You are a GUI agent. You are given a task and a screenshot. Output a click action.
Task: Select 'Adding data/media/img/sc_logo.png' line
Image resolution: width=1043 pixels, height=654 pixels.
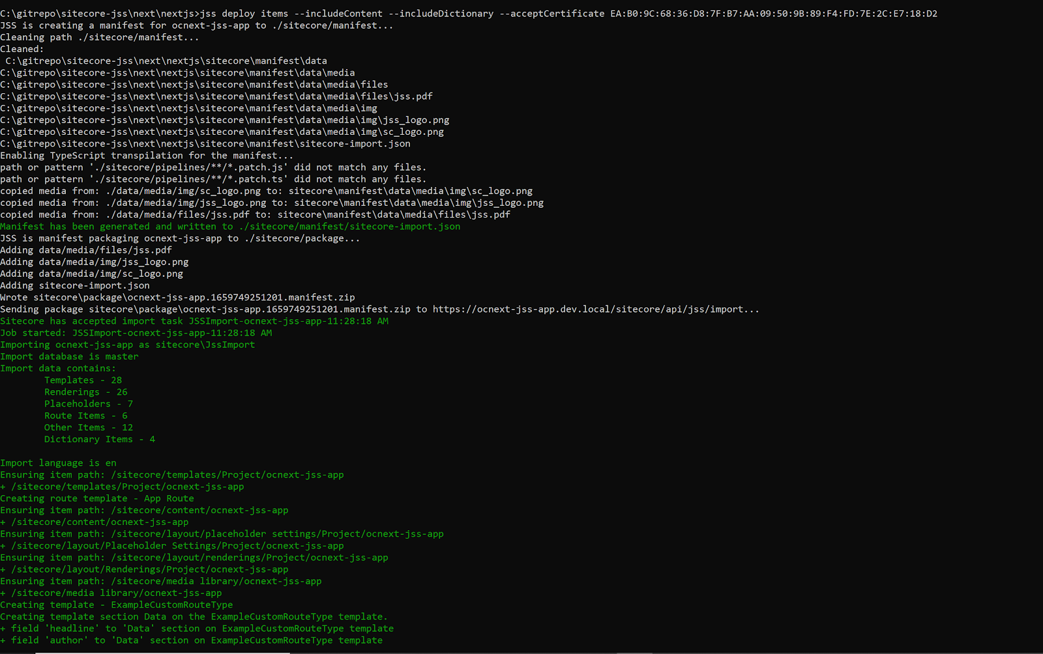coord(91,274)
